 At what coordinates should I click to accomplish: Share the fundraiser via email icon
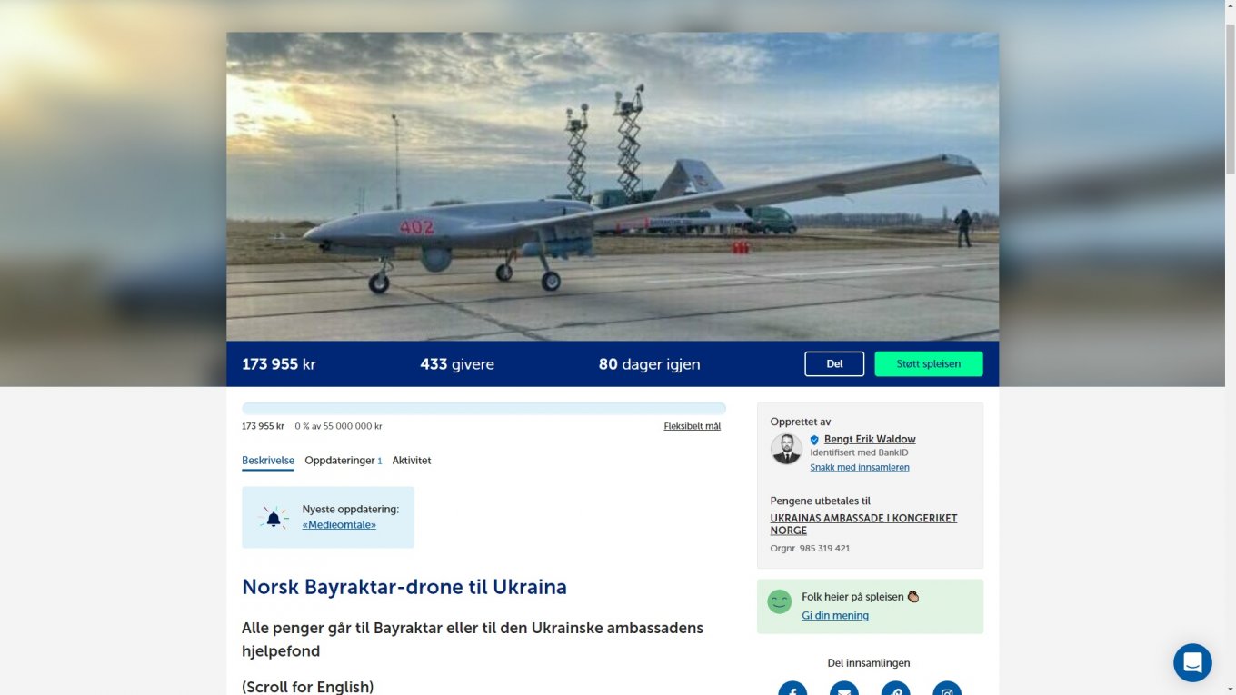click(844, 689)
